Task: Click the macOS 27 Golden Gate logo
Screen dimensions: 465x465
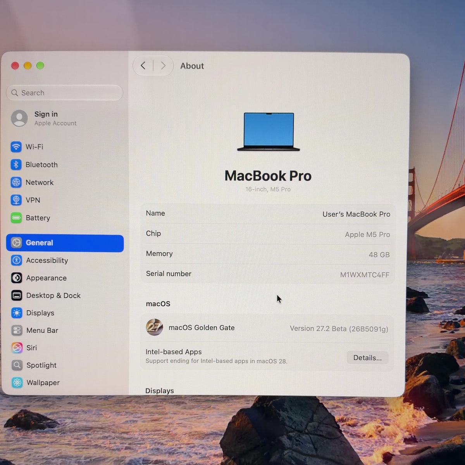Action: [154, 327]
